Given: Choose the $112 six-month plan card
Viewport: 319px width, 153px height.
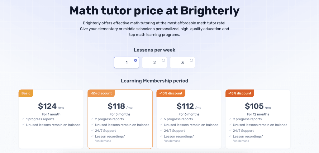Looking at the screenshot, I should click(189, 119).
